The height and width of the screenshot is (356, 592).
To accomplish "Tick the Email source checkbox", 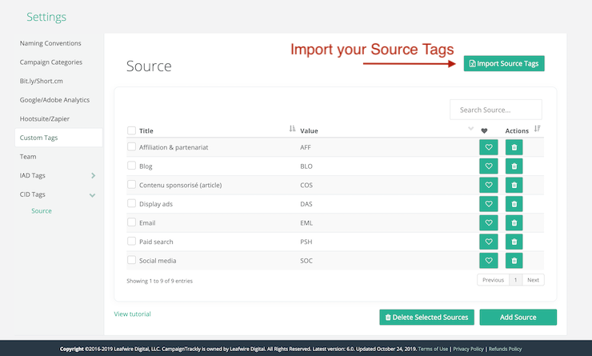I will (132, 222).
